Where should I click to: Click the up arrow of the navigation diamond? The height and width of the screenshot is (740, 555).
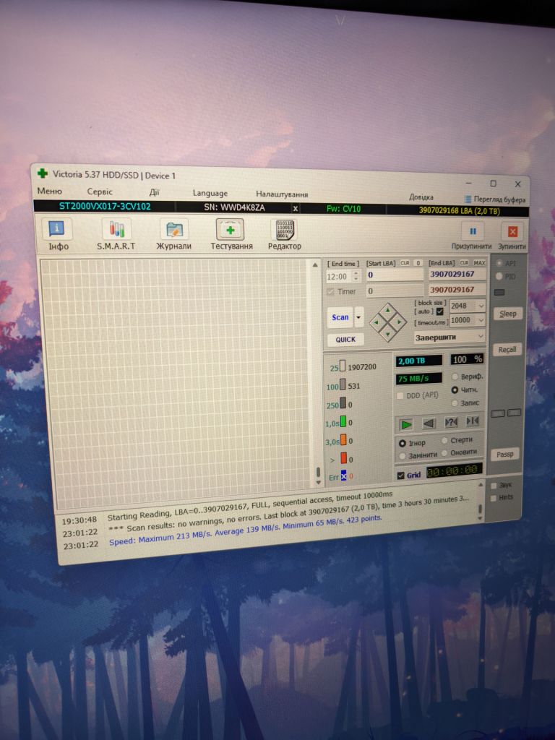tap(387, 310)
